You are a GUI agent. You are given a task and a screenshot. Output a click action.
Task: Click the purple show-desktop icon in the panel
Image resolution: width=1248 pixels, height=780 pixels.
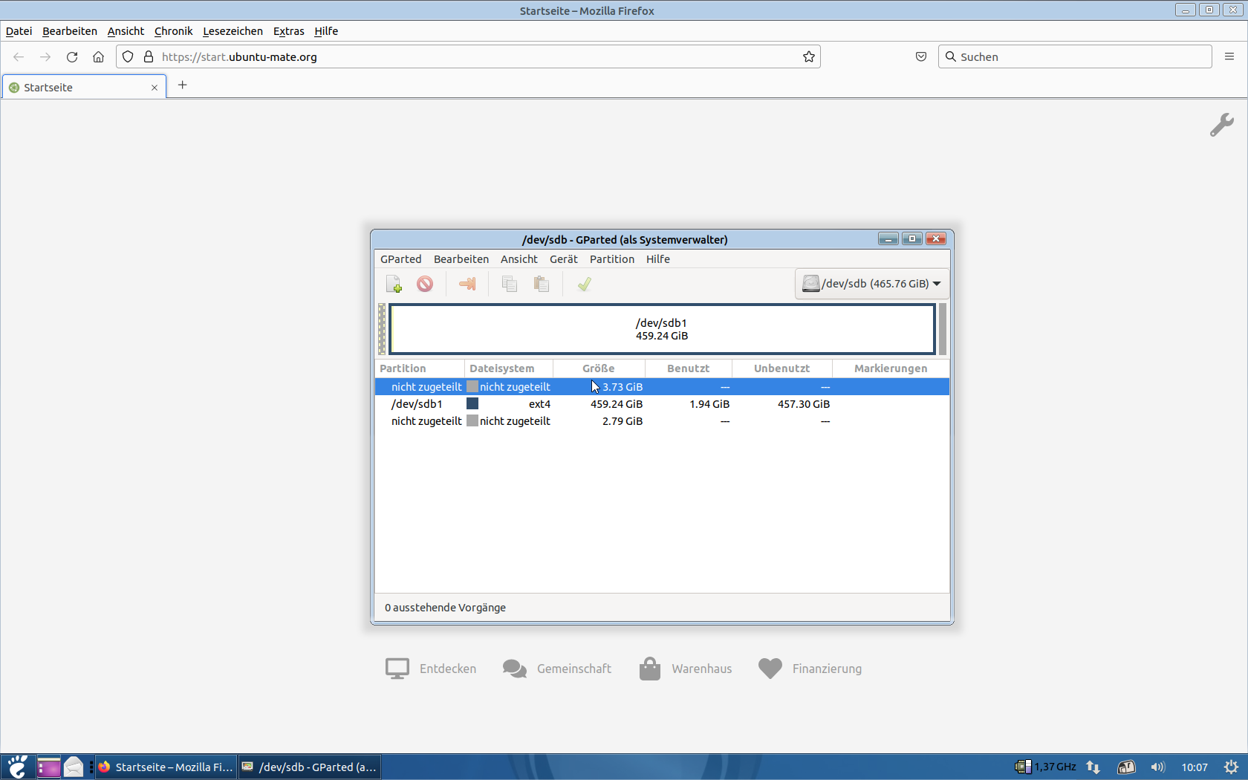point(49,767)
